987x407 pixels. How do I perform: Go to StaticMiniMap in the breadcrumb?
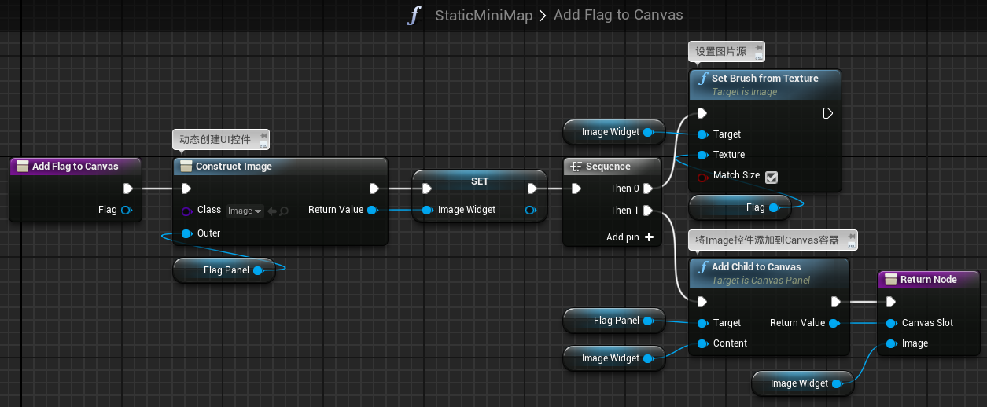[x=484, y=15]
